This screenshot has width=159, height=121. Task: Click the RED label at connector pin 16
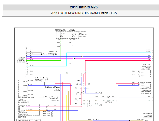(x=31, y=75)
